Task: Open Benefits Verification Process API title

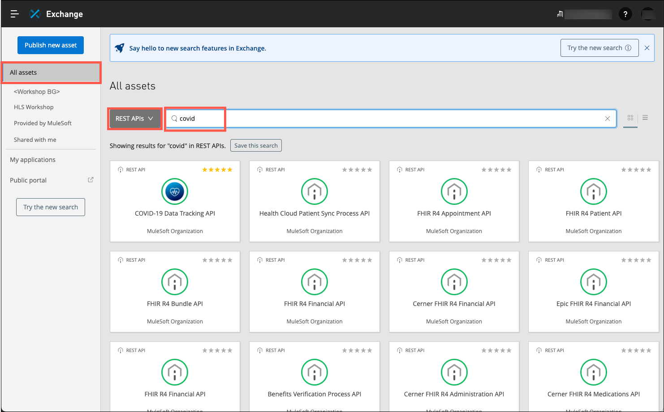Action: click(x=315, y=394)
